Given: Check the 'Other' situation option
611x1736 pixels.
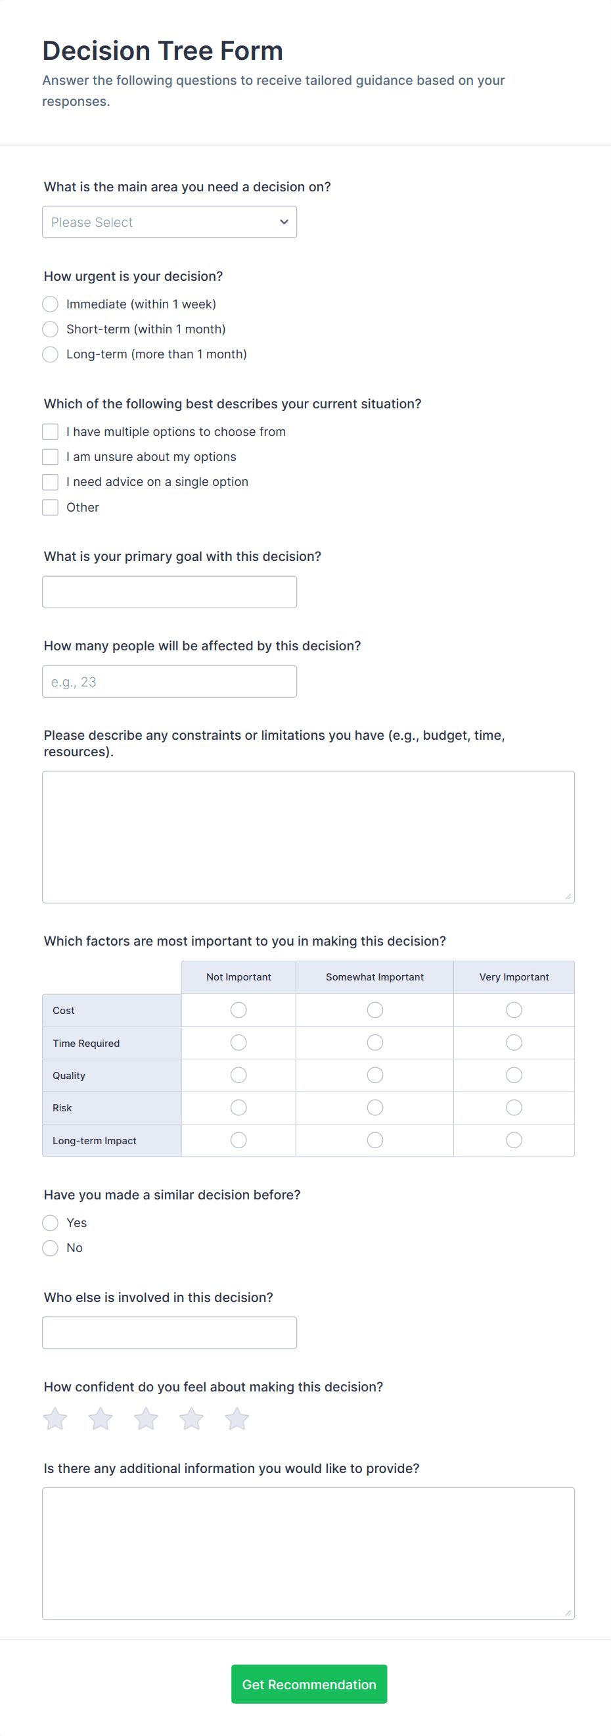Looking at the screenshot, I should coord(50,507).
